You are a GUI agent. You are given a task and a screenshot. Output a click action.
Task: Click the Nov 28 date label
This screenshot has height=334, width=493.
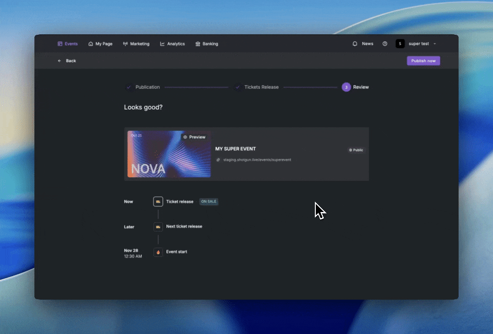tap(131, 250)
